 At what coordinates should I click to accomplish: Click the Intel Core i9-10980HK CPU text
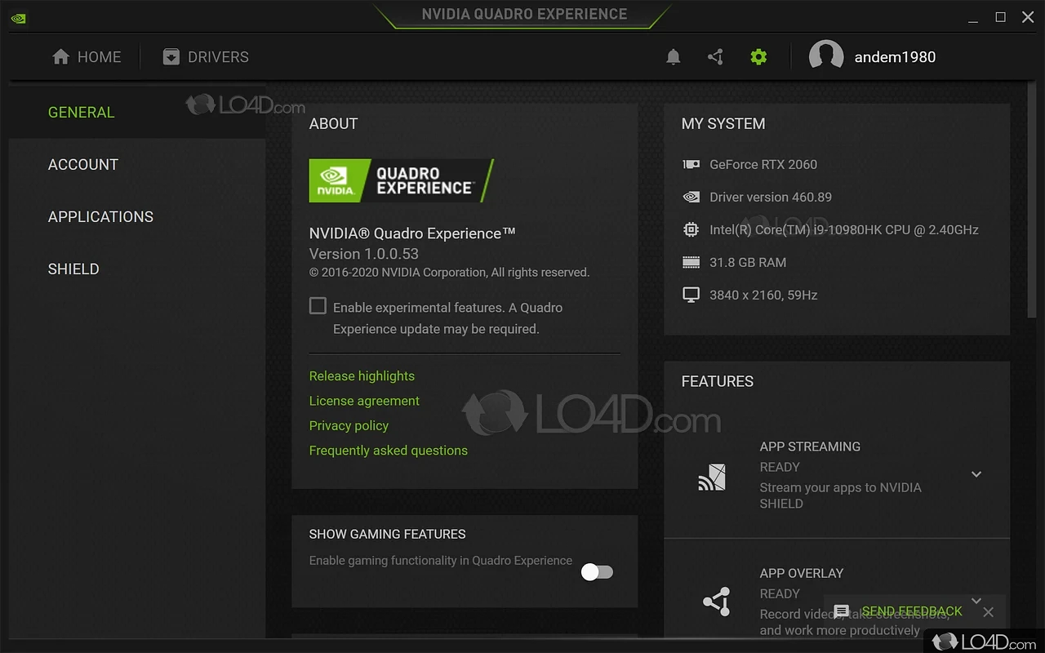[x=844, y=229]
